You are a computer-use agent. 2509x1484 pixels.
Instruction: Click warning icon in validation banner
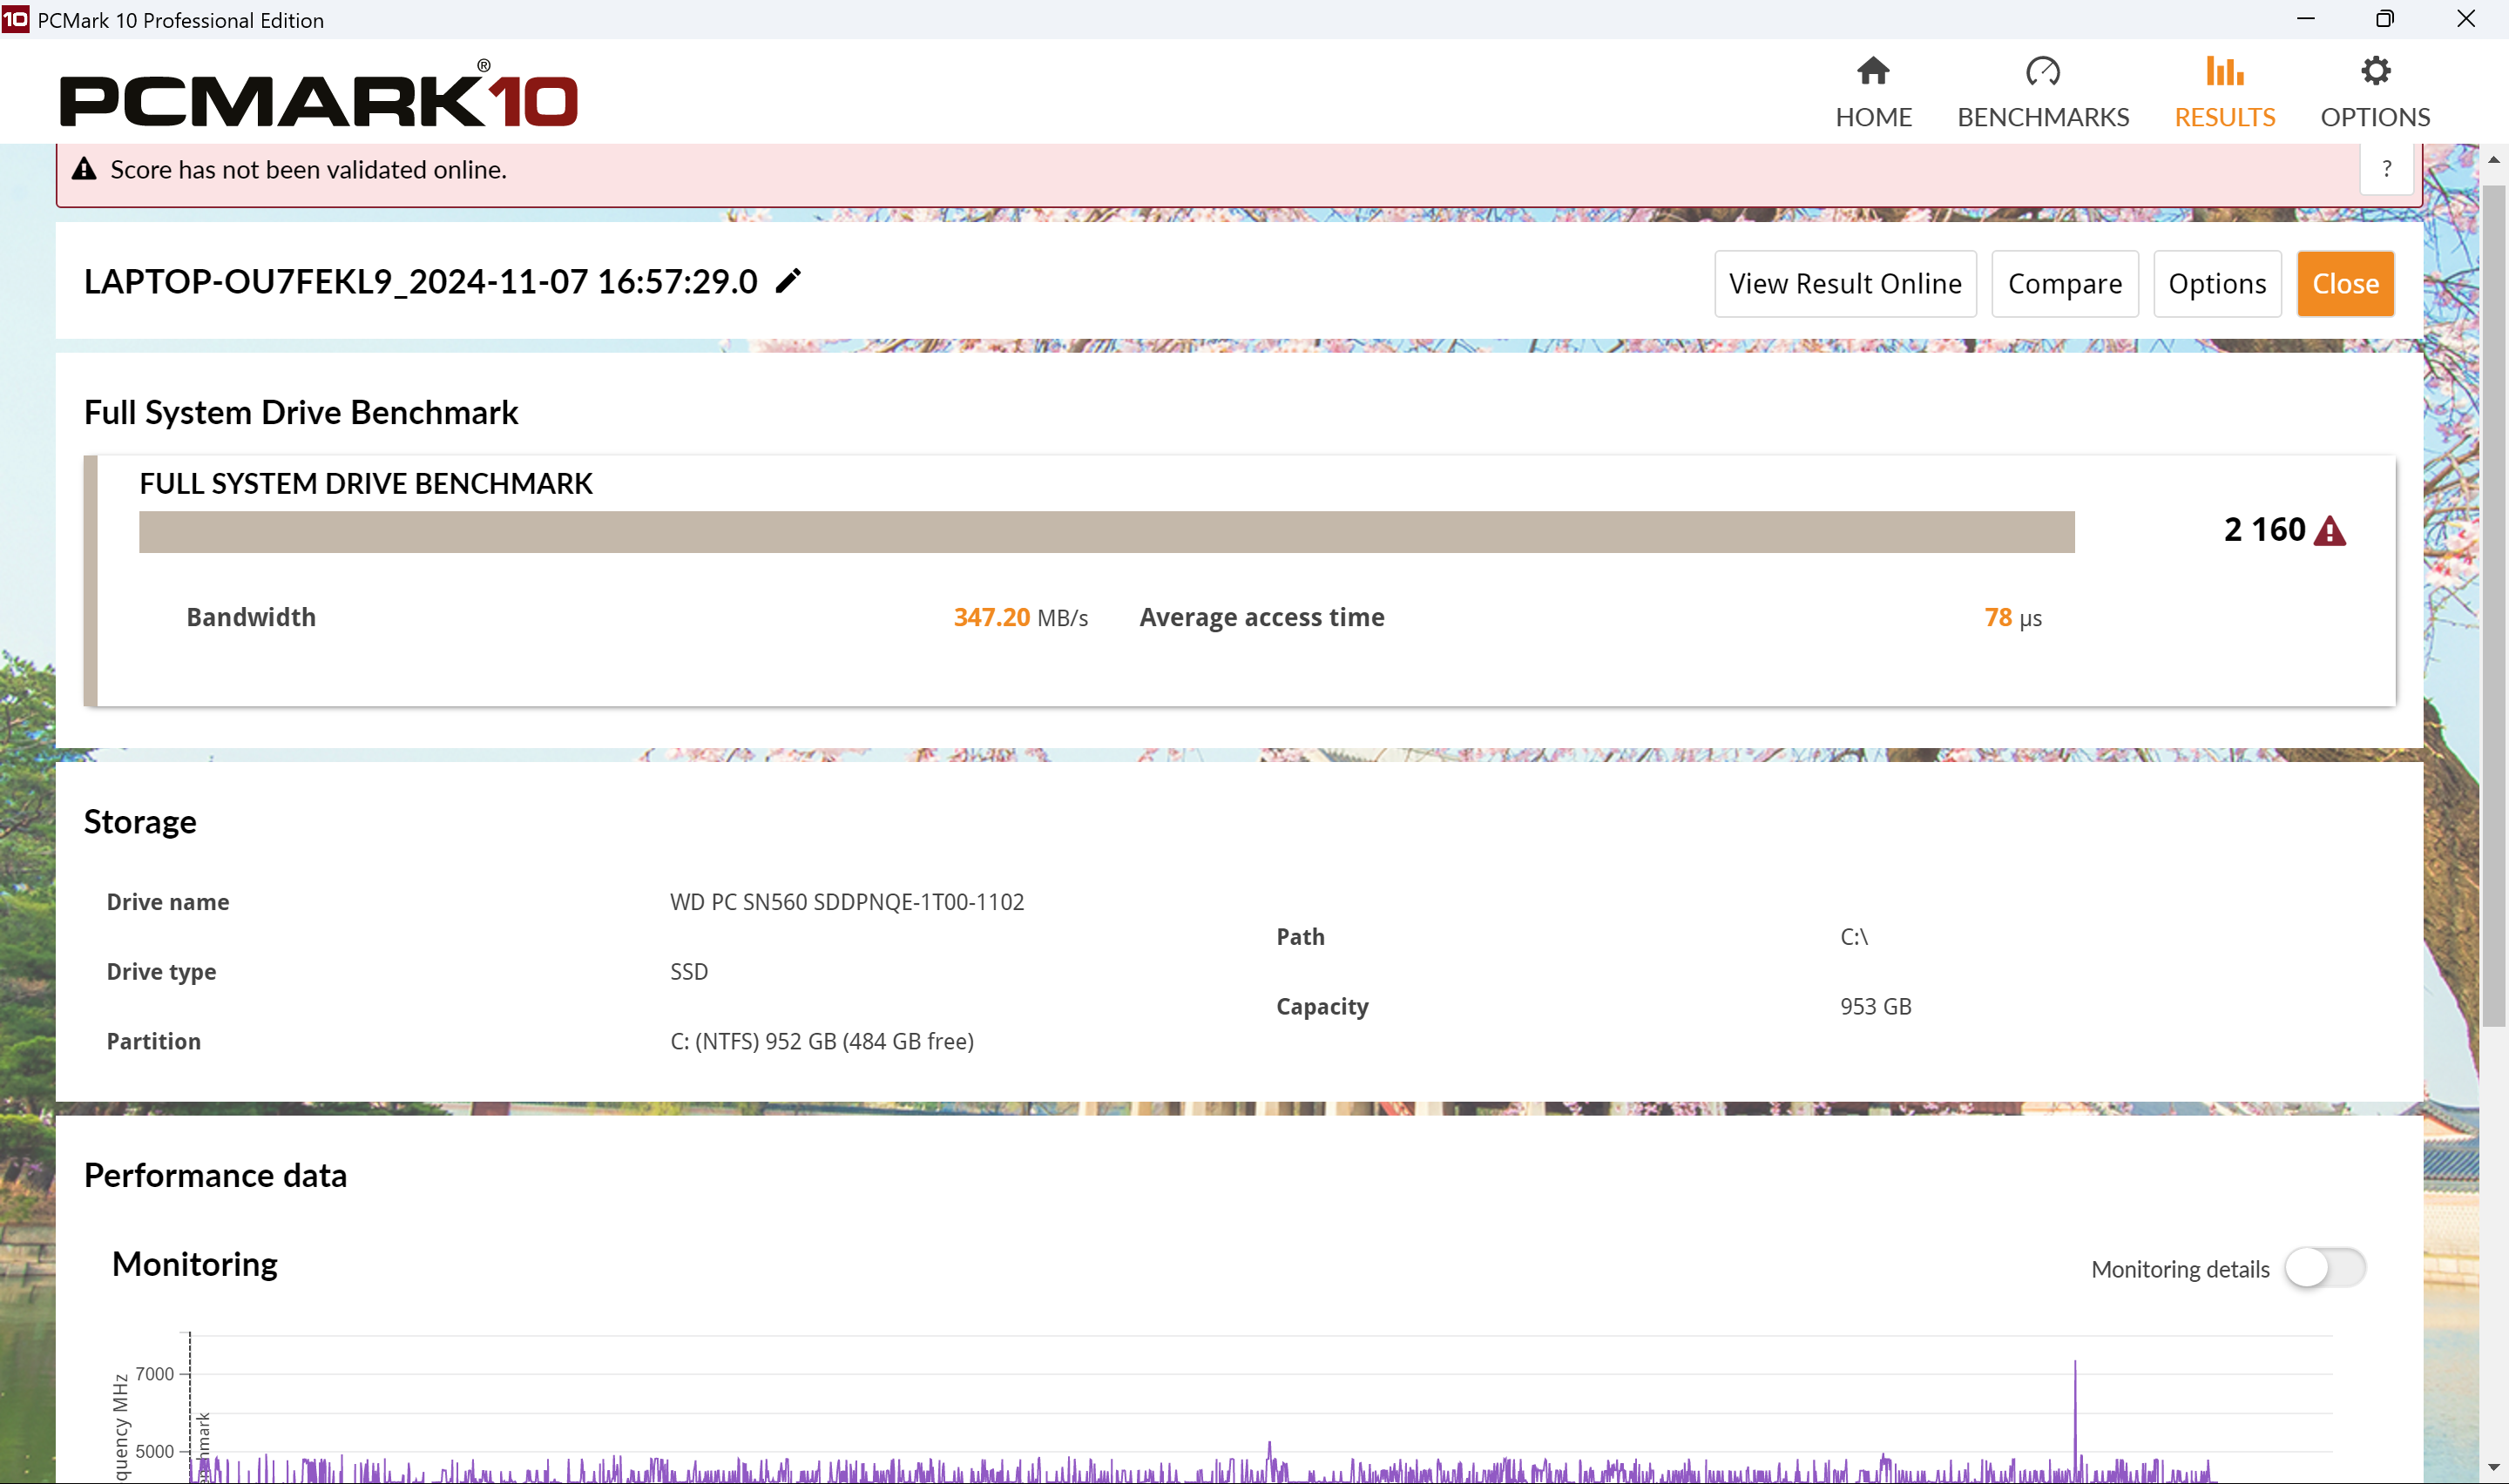pos(84,169)
